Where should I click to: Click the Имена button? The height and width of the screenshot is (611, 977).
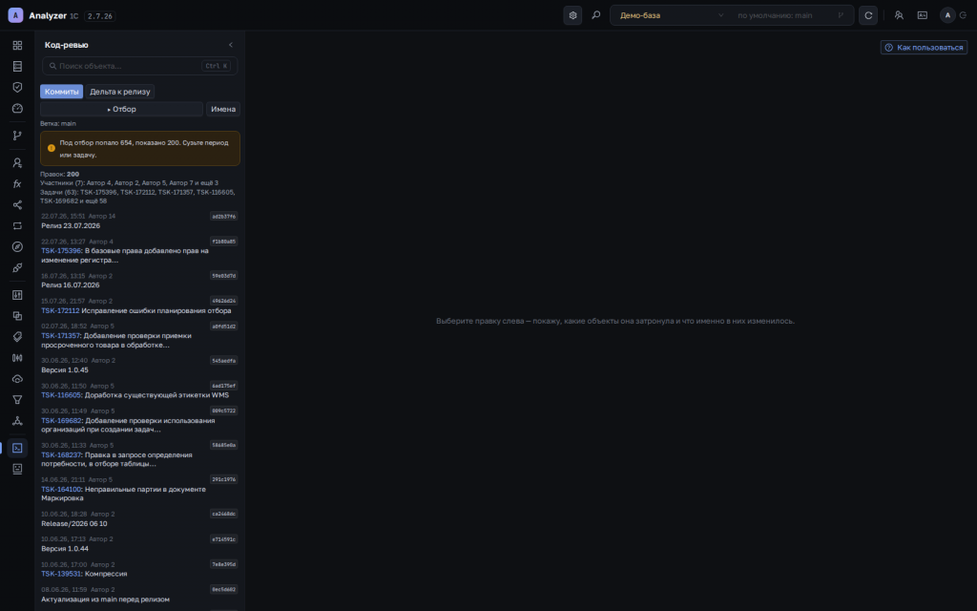click(223, 109)
